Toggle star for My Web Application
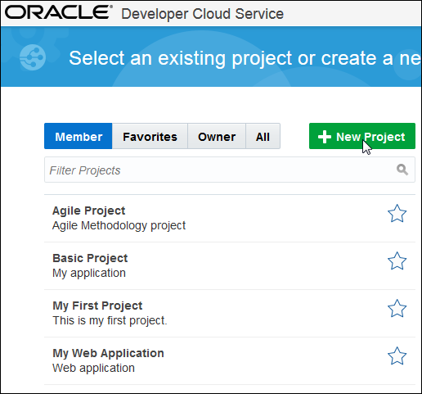This screenshot has height=394, width=422. coord(397,356)
